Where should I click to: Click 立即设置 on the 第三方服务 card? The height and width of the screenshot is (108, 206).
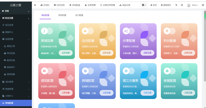coord(147,93)
